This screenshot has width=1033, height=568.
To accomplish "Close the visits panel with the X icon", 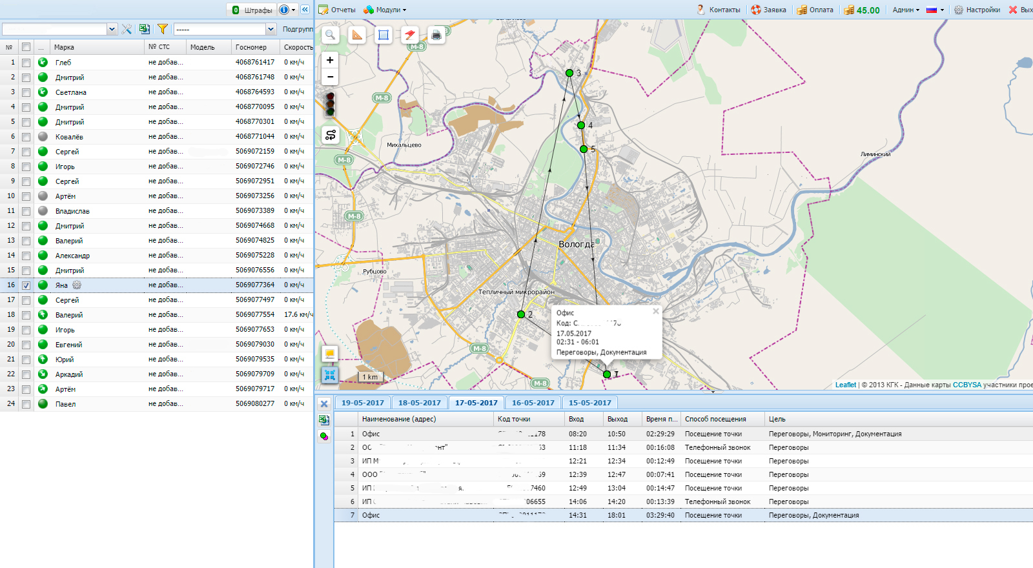I will coord(324,404).
